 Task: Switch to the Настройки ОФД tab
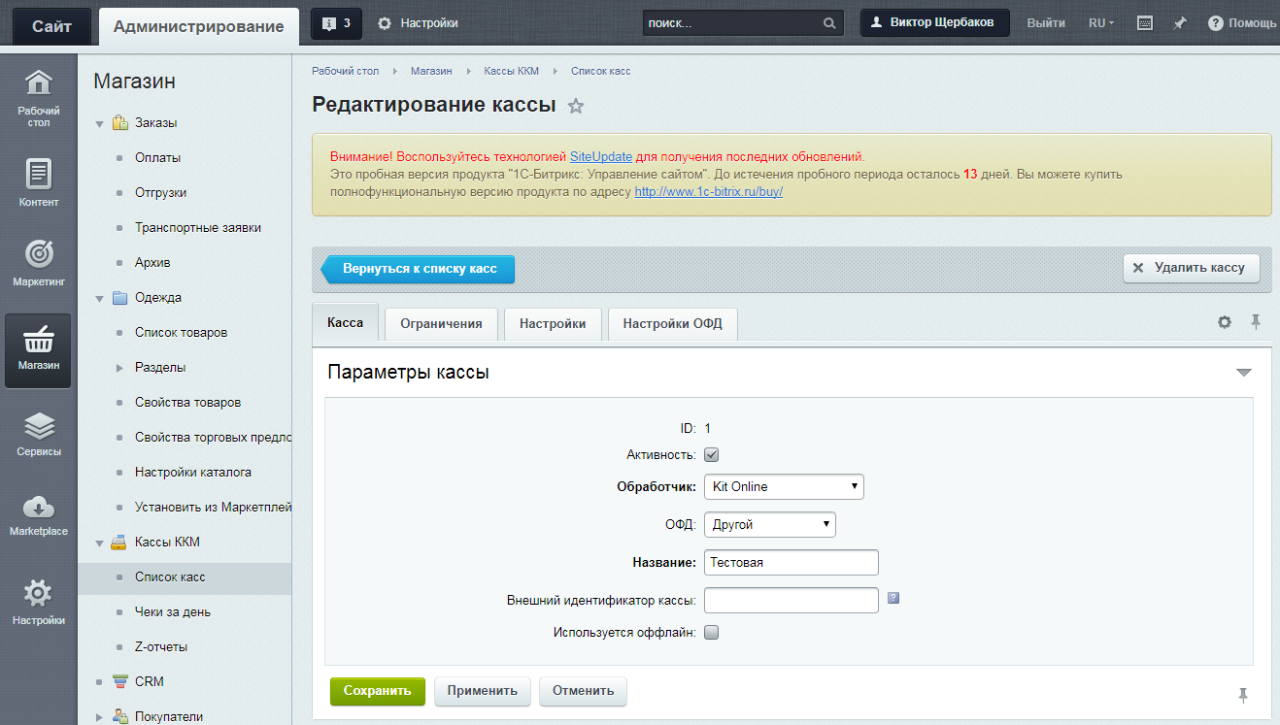[673, 324]
